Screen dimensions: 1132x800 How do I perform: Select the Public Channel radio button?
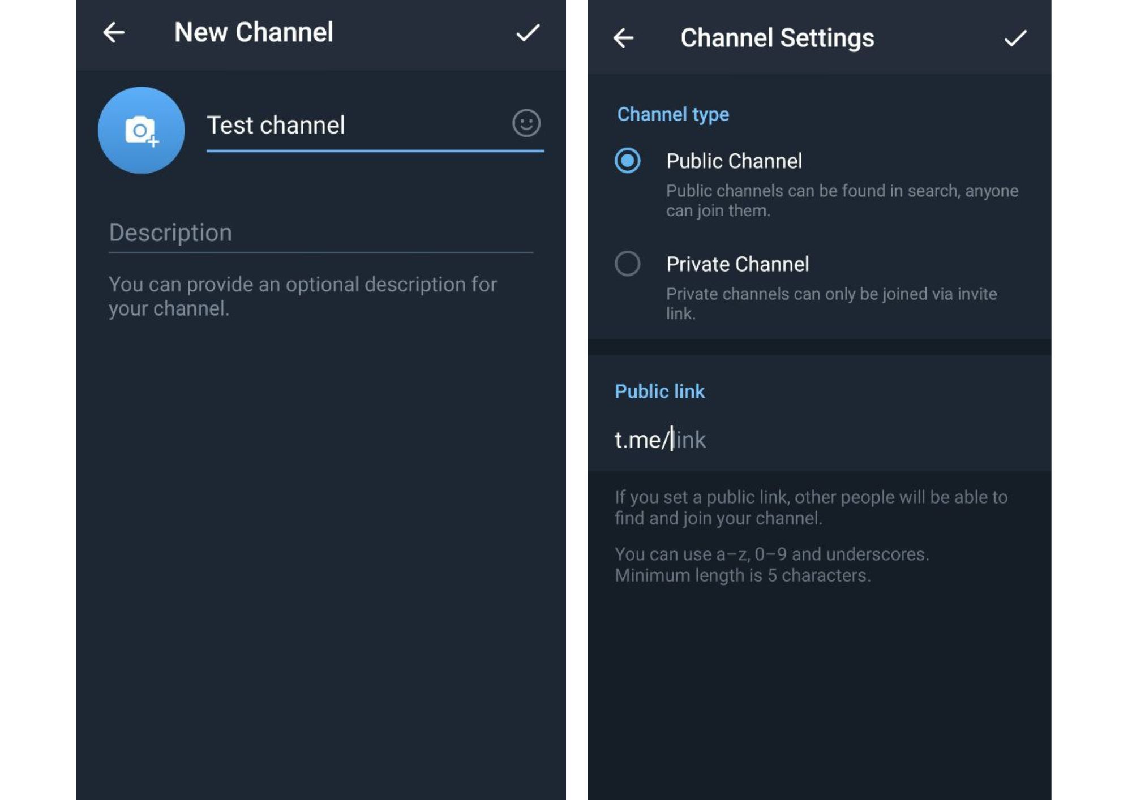coord(627,161)
